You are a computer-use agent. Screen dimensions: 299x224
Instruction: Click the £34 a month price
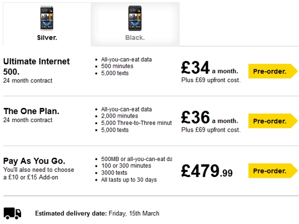[210, 68]
